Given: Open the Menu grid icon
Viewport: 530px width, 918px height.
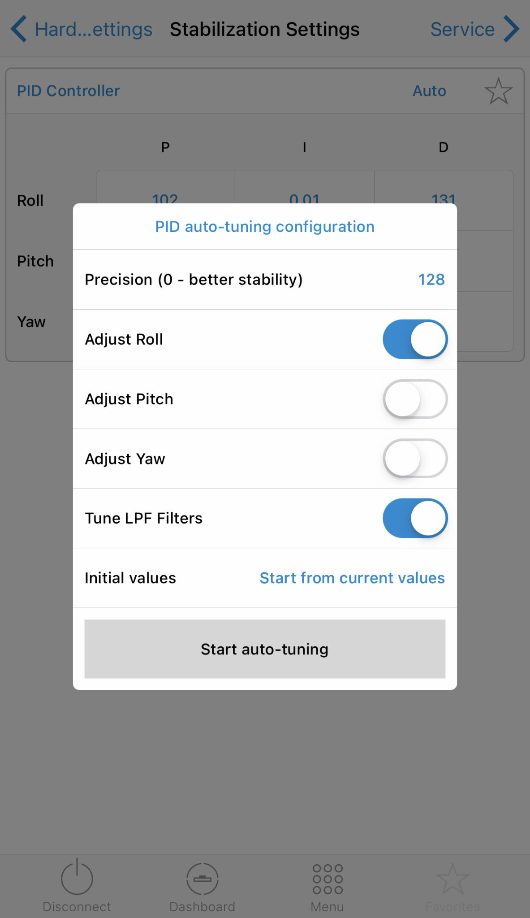Looking at the screenshot, I should coord(327,879).
